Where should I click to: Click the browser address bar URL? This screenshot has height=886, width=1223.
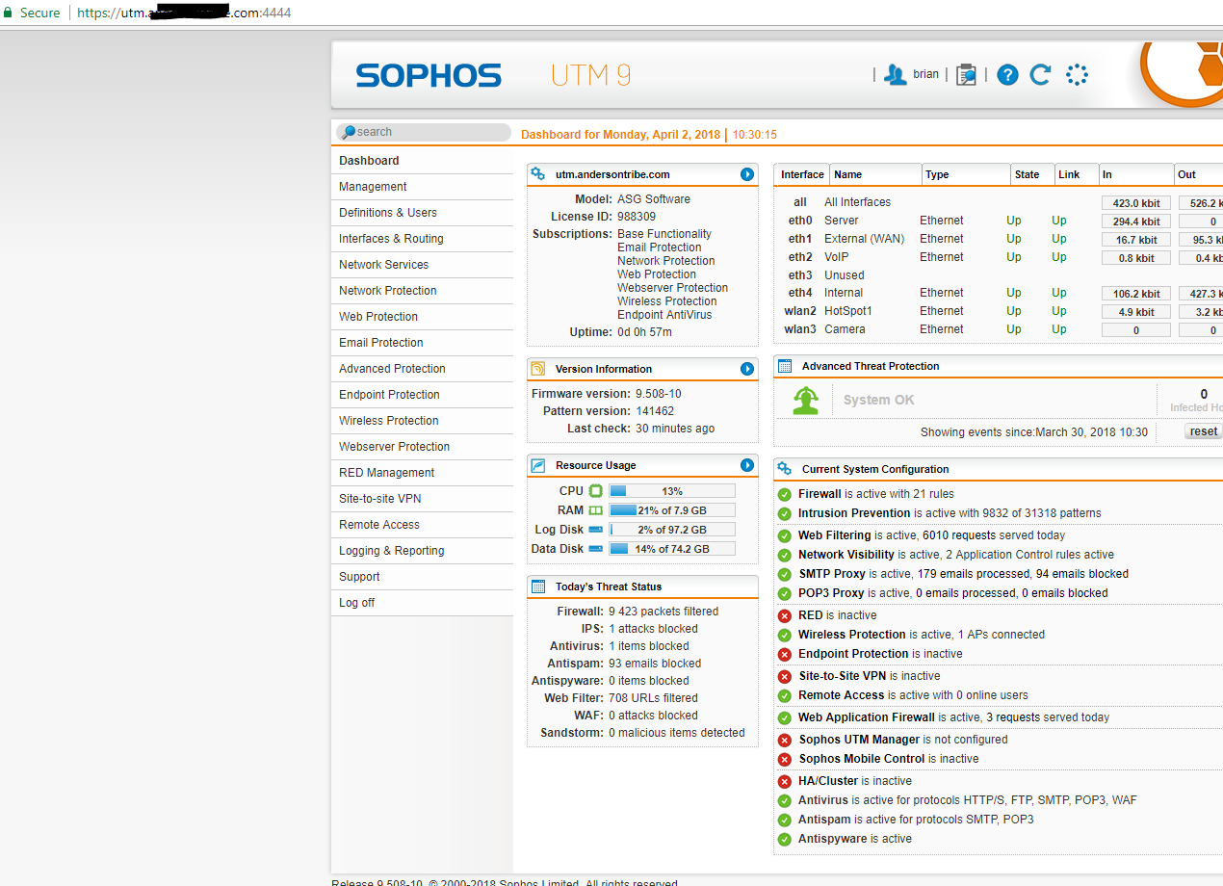[183, 13]
